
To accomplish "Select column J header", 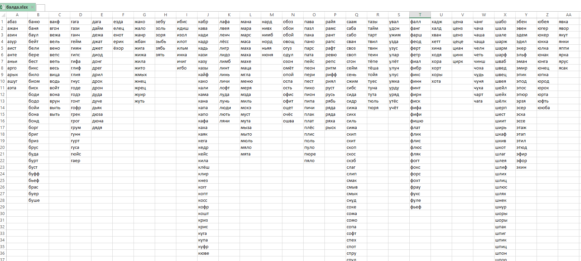I will tap(208, 15).
